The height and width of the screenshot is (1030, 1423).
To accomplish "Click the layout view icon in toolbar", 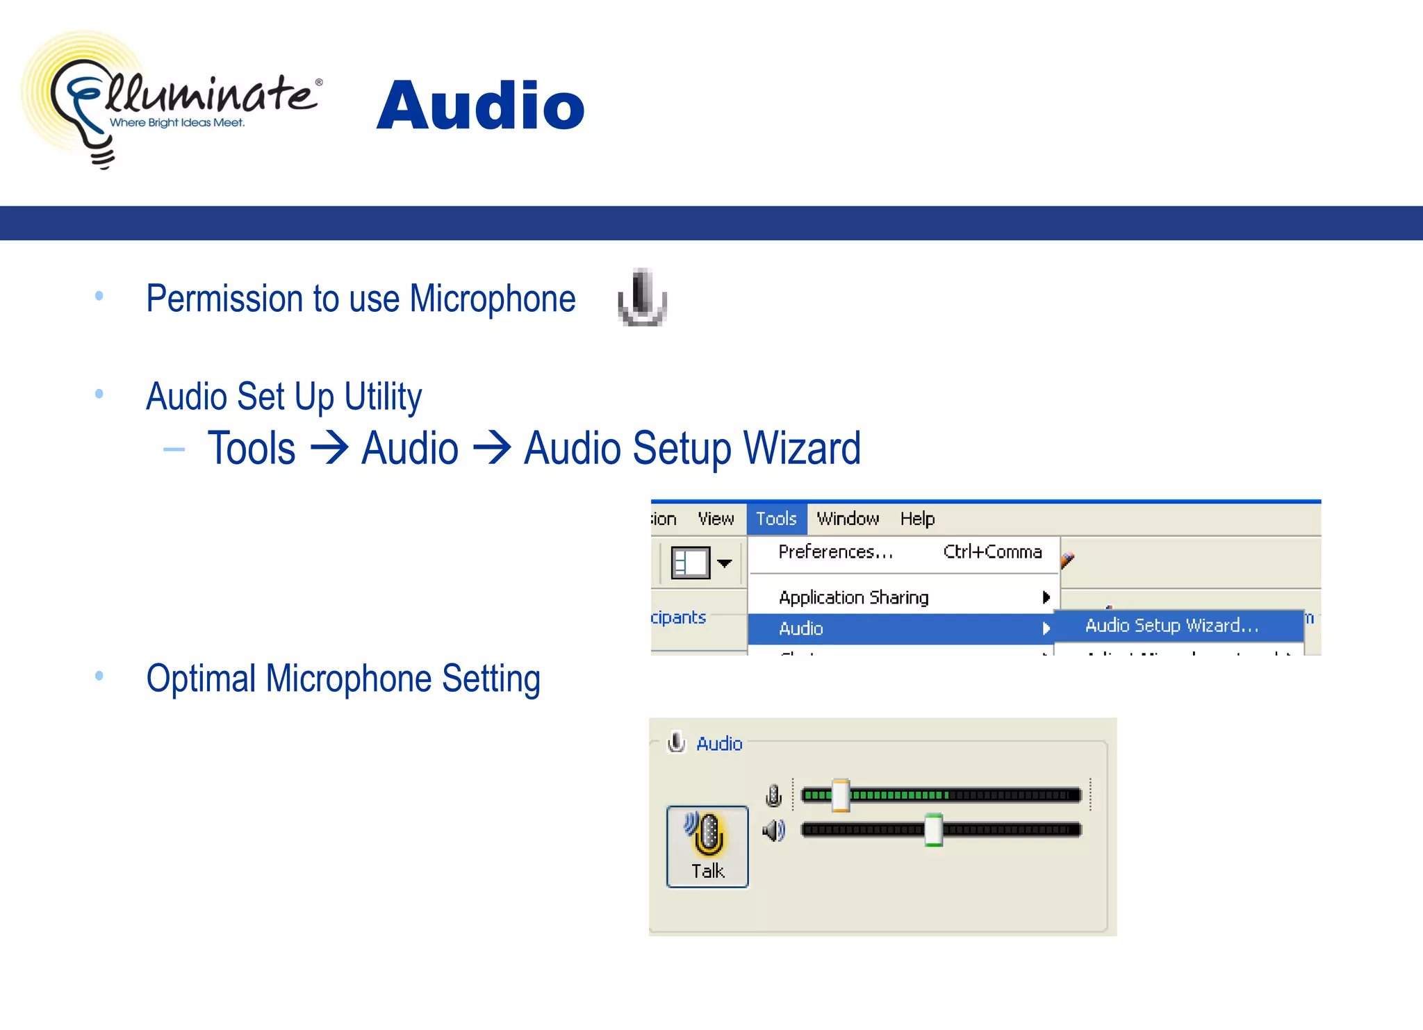I will (690, 563).
